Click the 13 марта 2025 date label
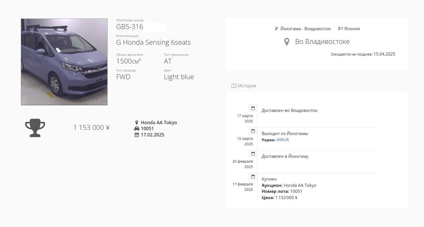 tap(245, 141)
